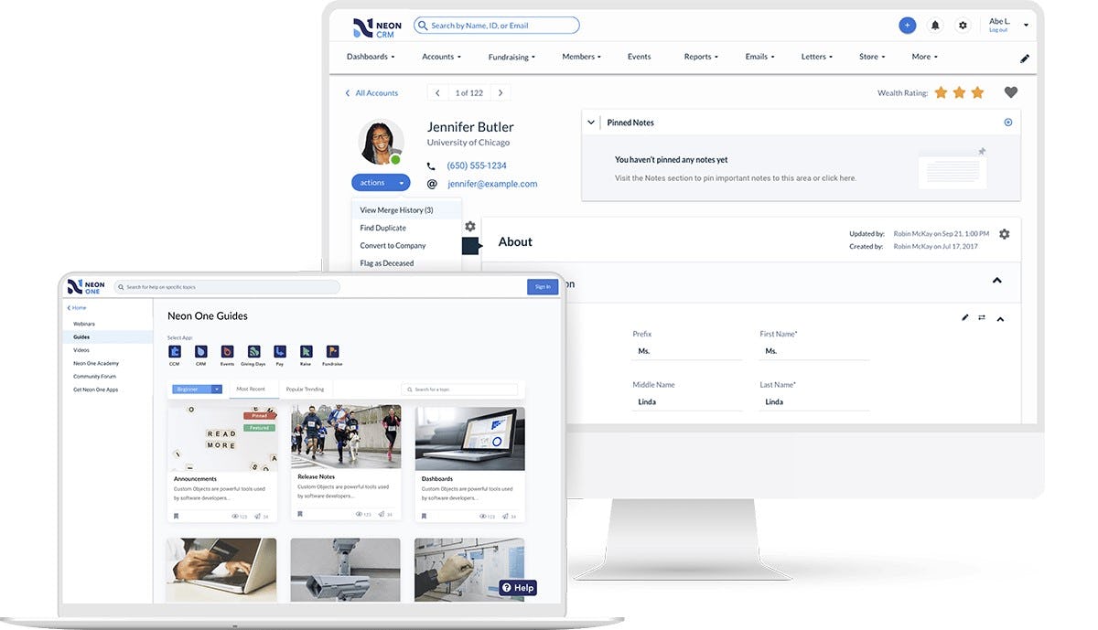Toggle the bookmark on the Release Notes card

(x=298, y=515)
